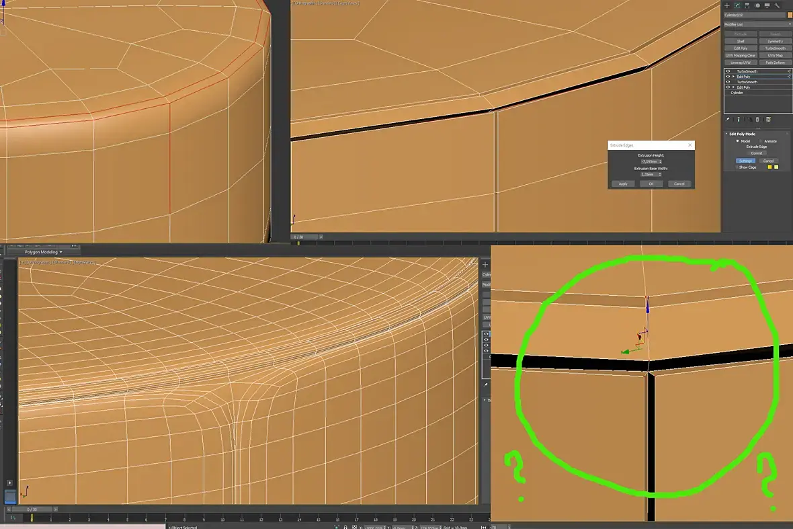Click the X coordinate field in status bar
The image size is (793, 529).
(x=374, y=528)
